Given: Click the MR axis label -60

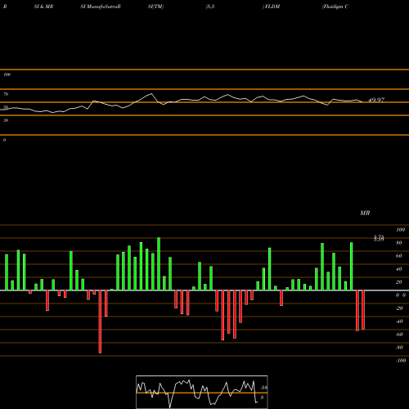Looking at the screenshot, I should (x=399, y=335).
